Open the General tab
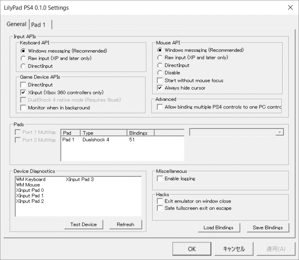299x260 pixels. 16,24
